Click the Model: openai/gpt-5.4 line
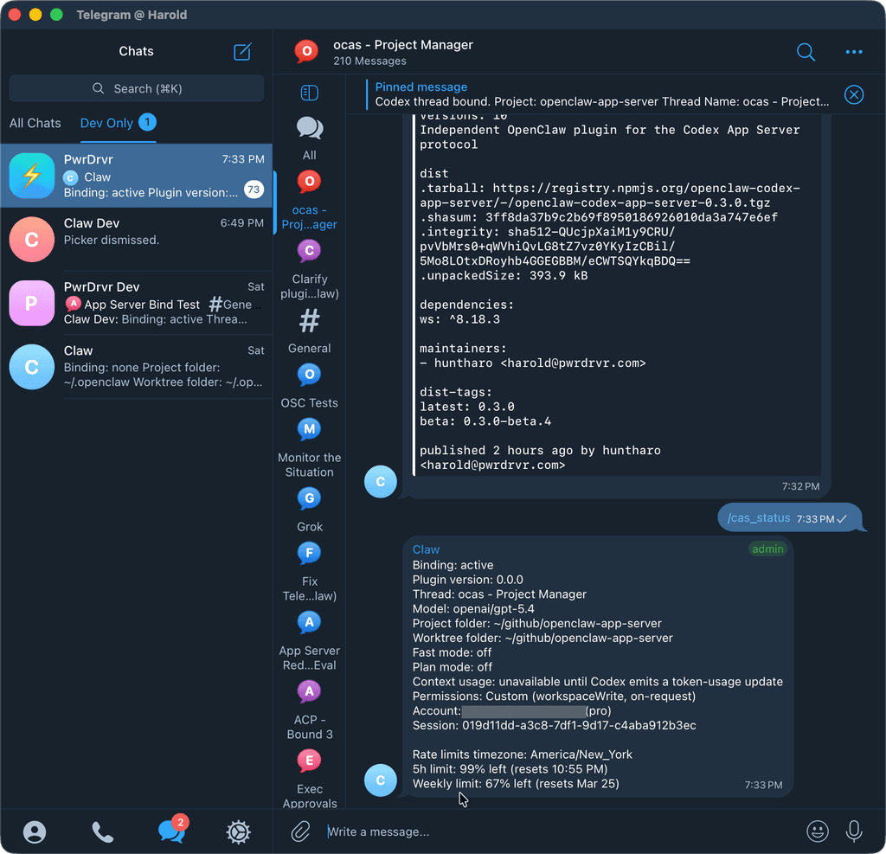 click(473, 609)
